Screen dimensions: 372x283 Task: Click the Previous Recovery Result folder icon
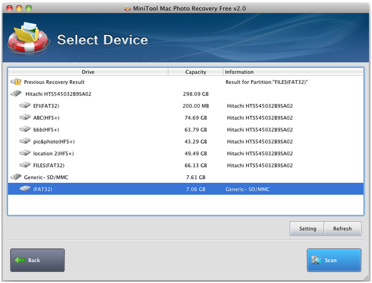[16, 82]
